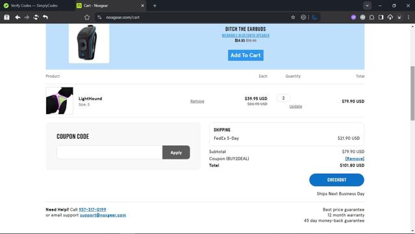
Task: Toggle the moon night mode icon
Action: (314, 17)
